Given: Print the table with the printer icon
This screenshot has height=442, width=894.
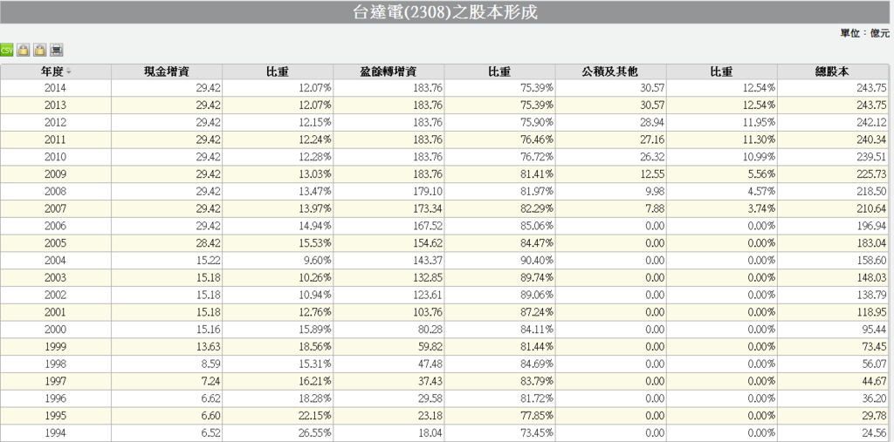Looking at the screenshot, I should coord(56,50).
